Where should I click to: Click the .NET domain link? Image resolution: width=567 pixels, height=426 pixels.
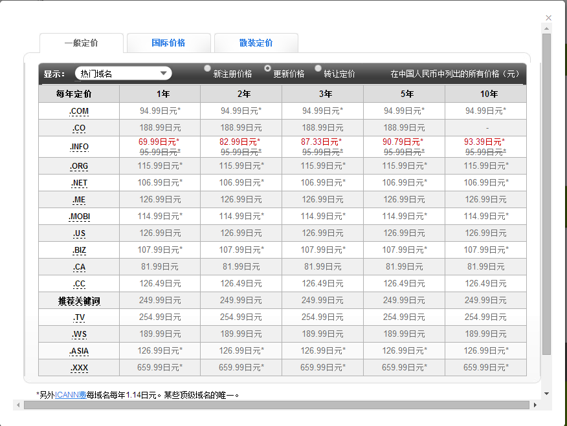click(x=79, y=183)
